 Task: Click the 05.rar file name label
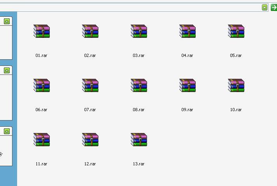(x=236, y=55)
